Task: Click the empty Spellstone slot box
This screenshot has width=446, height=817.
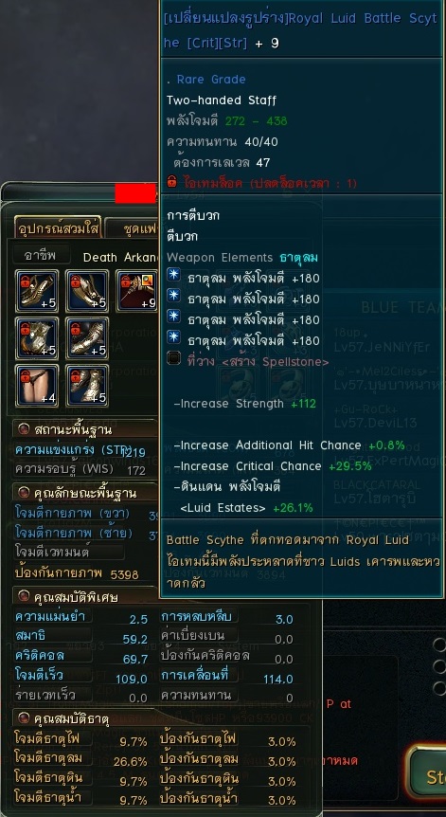Action: tap(173, 360)
